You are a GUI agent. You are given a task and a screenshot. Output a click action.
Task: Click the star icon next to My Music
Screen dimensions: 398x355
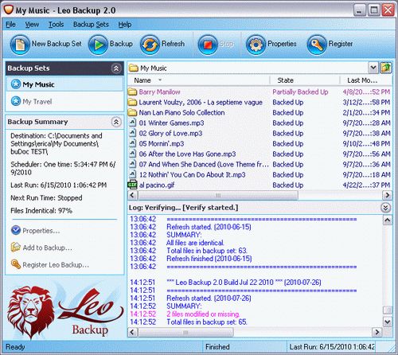(16, 84)
